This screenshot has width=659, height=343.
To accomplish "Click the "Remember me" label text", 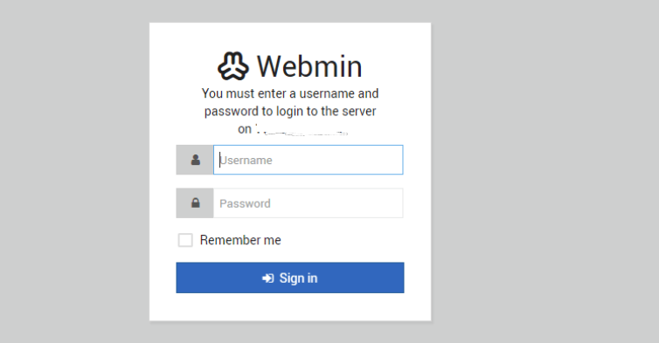I will pyautogui.click(x=240, y=240).
